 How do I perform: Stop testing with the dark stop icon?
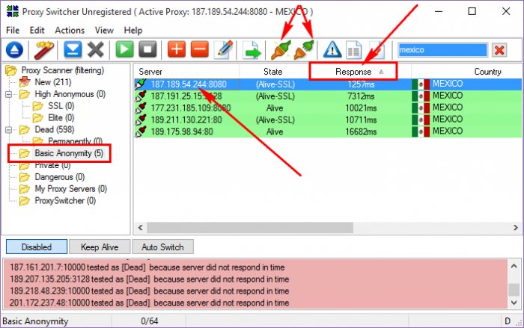[x=147, y=50]
